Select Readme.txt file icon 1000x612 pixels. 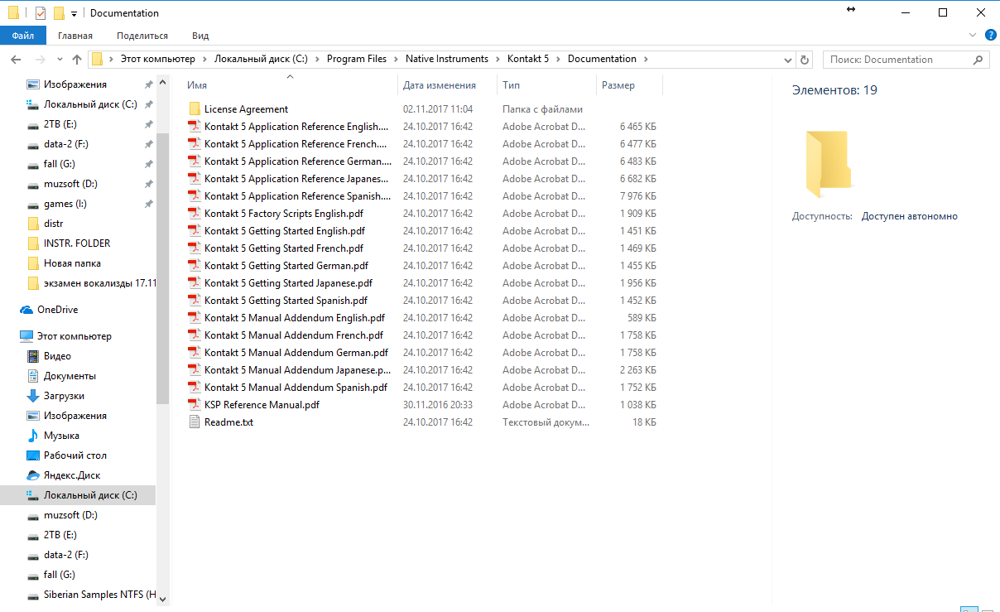[x=195, y=422]
